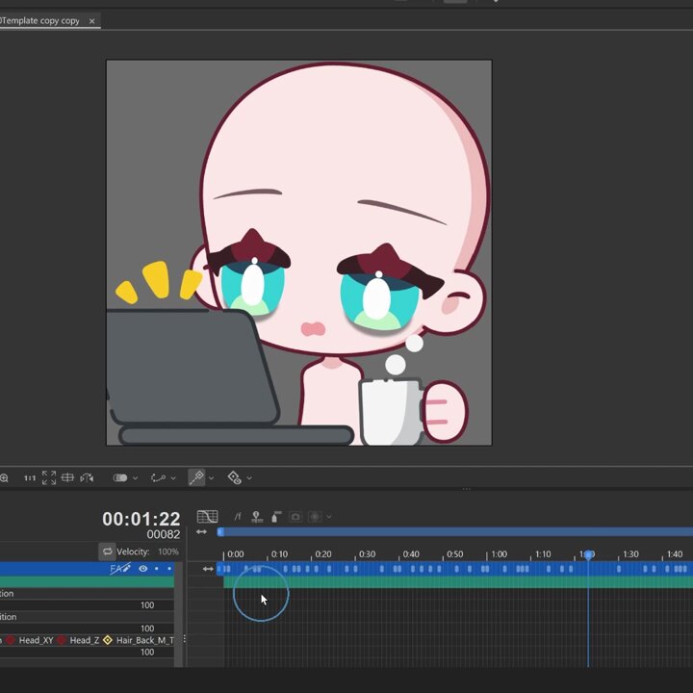
Task: Open dropdown beside the greyed target icon
Action: [x=329, y=517]
